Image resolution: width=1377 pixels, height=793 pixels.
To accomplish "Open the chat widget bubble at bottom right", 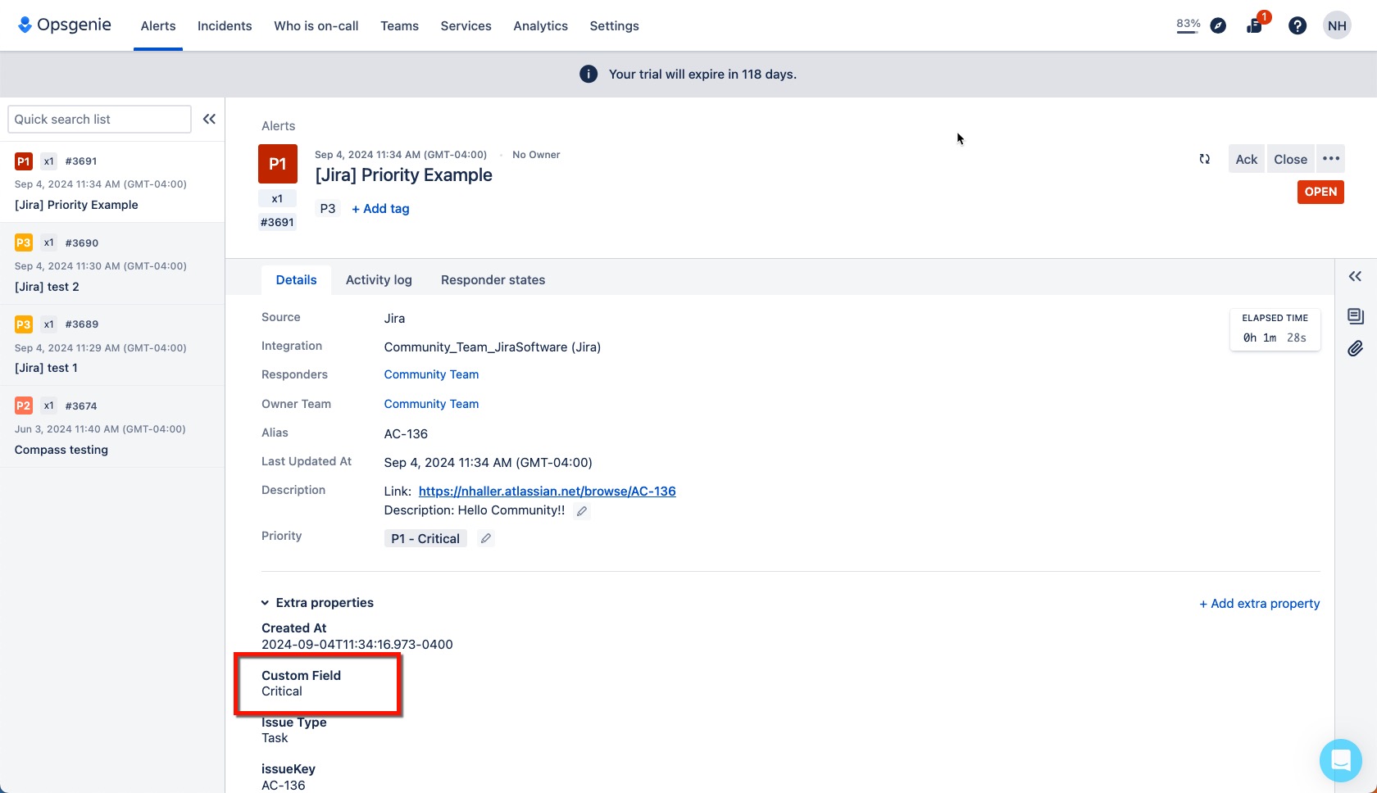I will [x=1340, y=761].
